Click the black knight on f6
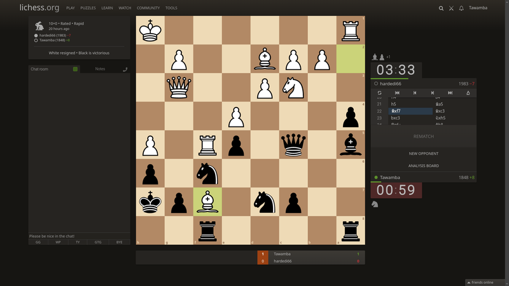The height and width of the screenshot is (286, 509). [207, 173]
